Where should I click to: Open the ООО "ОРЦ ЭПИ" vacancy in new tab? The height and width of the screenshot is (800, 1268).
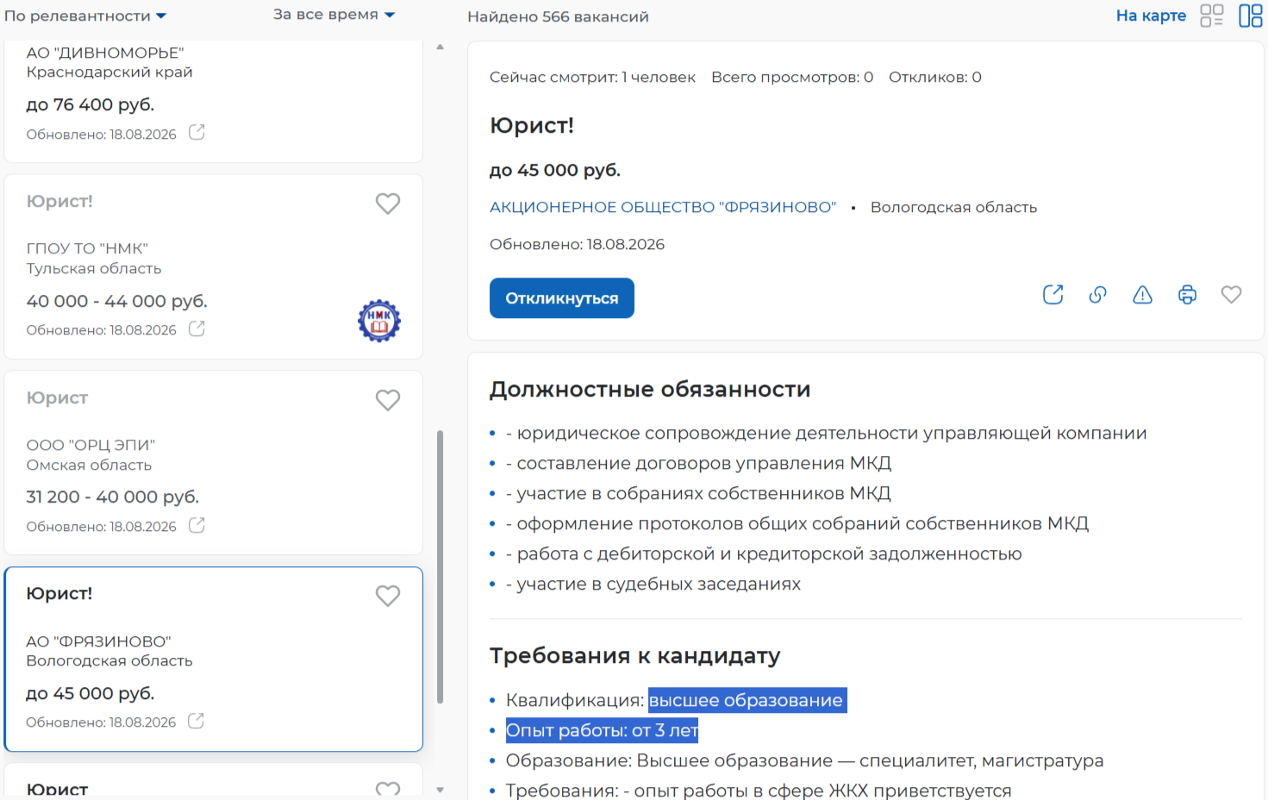(197, 525)
